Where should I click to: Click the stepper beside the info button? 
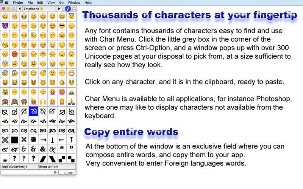click(x=73, y=8)
